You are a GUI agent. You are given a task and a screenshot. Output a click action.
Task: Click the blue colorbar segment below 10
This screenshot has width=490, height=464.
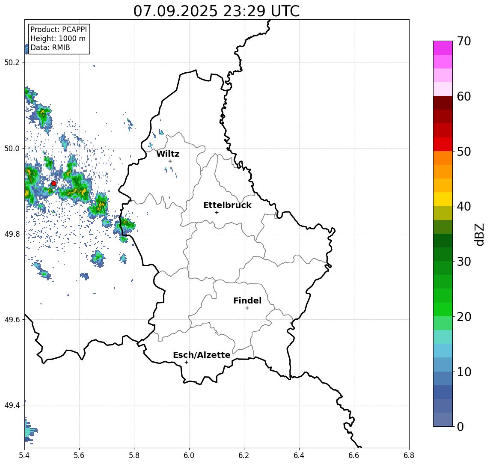click(443, 378)
